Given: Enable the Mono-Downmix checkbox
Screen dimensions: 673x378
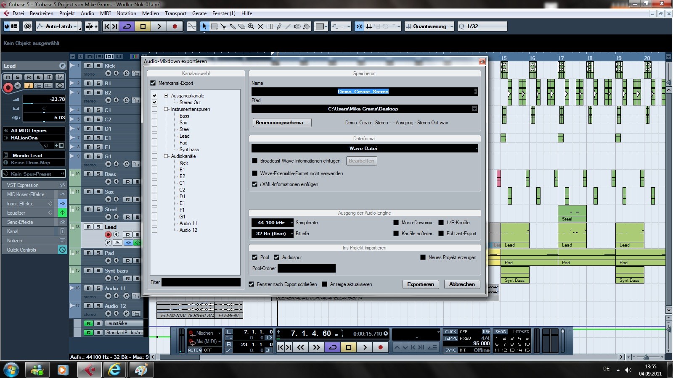Looking at the screenshot, I should [396, 223].
